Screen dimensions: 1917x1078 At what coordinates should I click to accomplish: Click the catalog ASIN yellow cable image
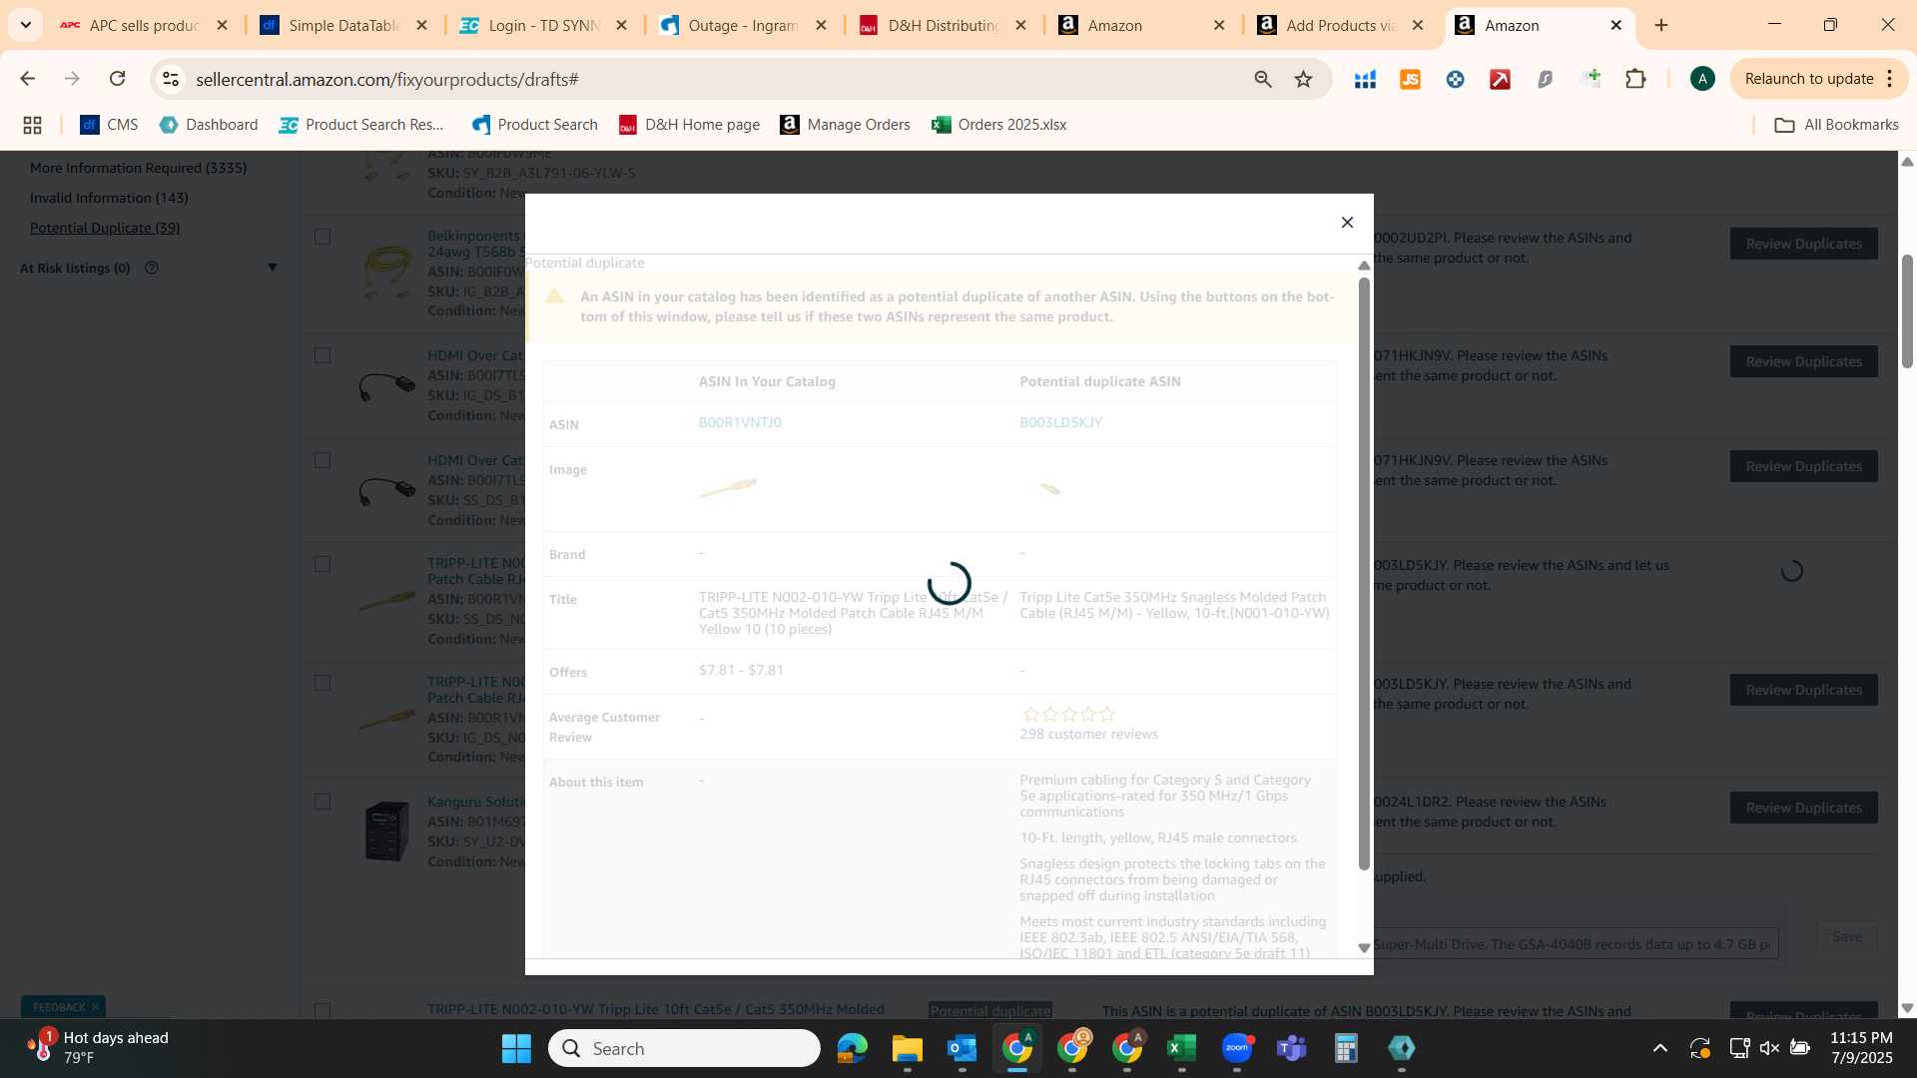pos(729,488)
